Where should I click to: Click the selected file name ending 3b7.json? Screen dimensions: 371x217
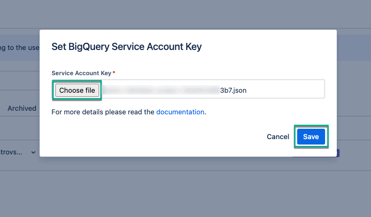(x=233, y=90)
